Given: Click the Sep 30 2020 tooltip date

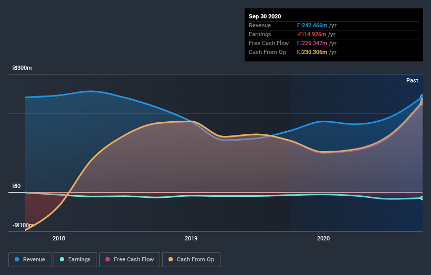Looking at the screenshot, I should pyautogui.click(x=265, y=16).
